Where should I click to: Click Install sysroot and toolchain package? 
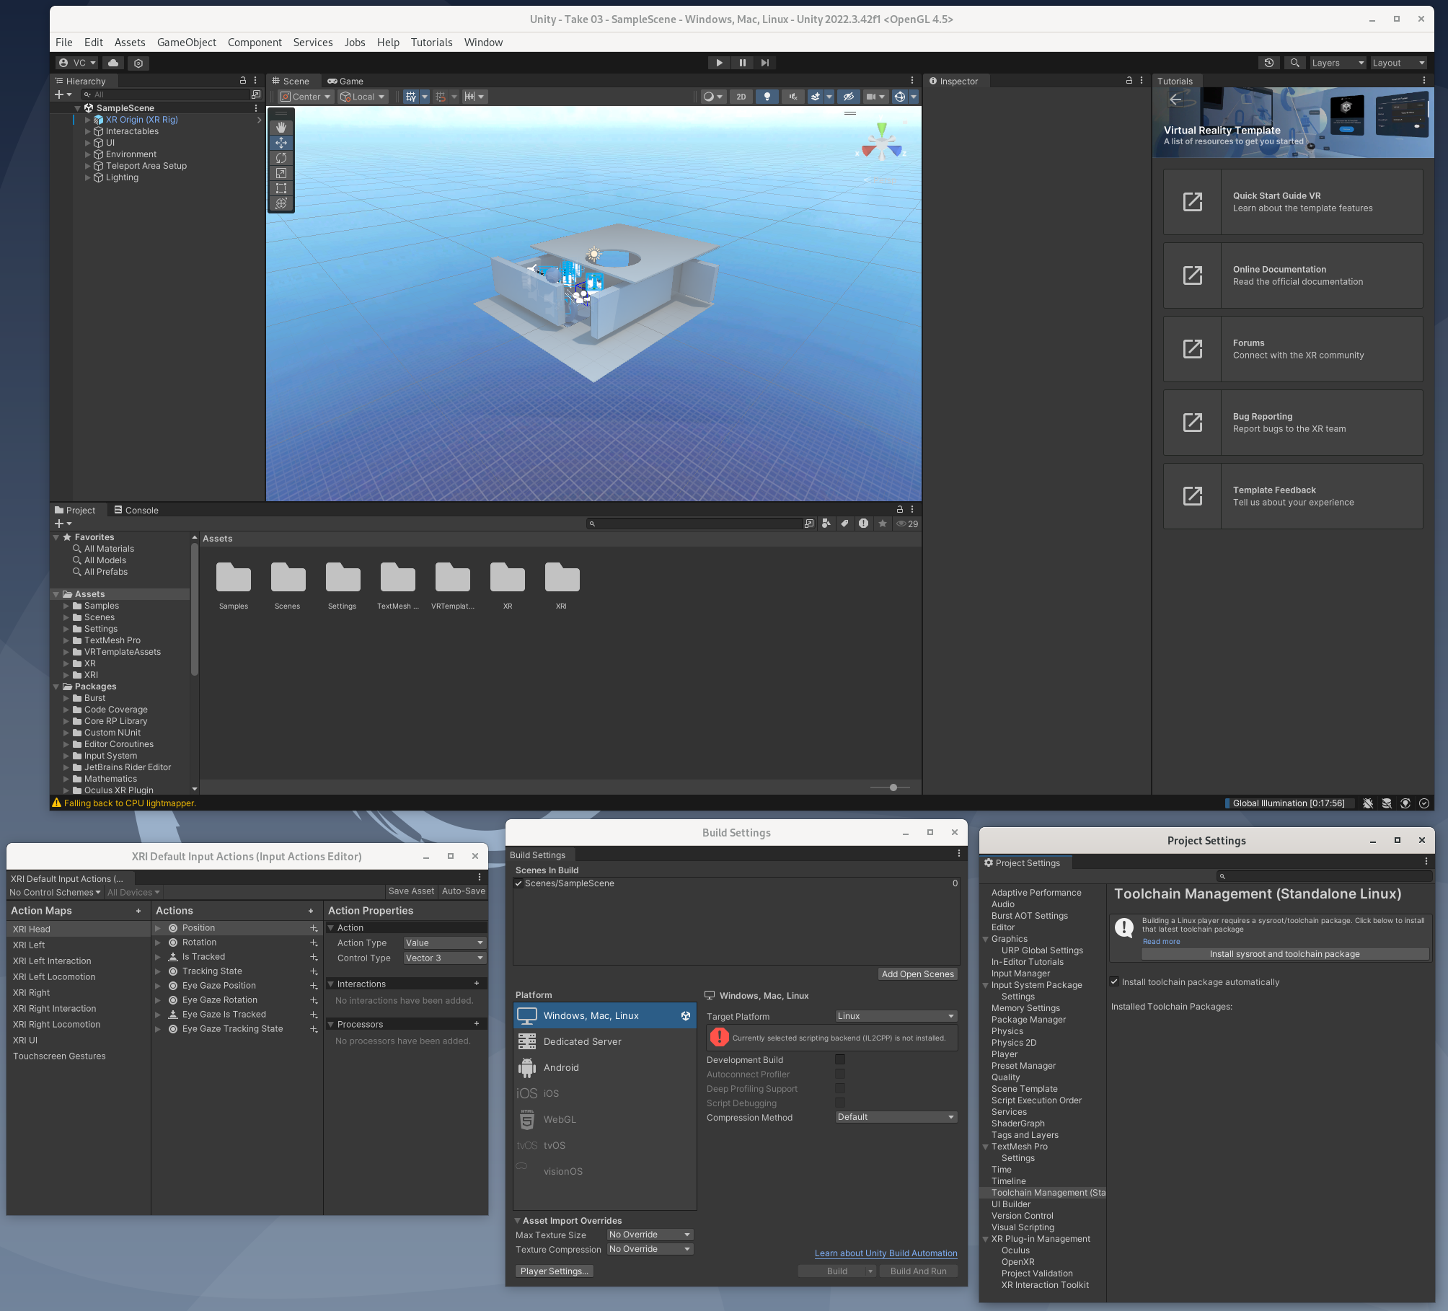(x=1284, y=954)
